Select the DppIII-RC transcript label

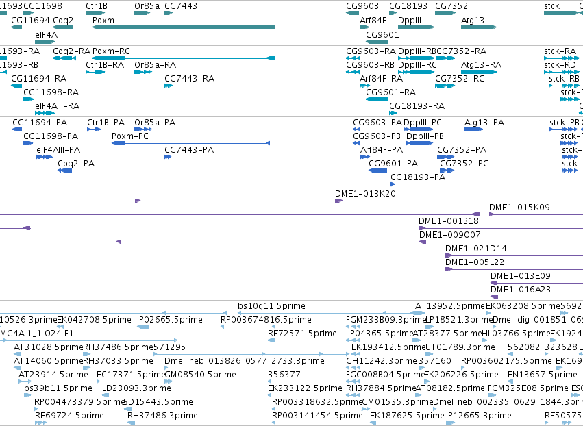click(417, 64)
